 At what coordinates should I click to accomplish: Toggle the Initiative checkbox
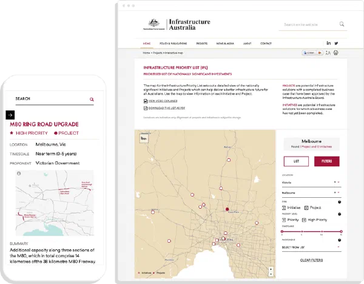pyautogui.click(x=284, y=208)
